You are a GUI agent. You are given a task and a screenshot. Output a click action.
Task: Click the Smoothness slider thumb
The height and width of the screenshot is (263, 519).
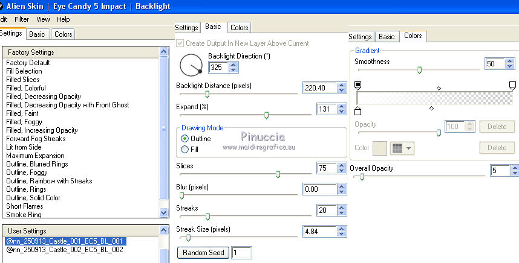(419, 70)
